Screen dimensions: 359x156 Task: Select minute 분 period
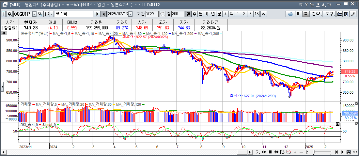click(x=219, y=14)
